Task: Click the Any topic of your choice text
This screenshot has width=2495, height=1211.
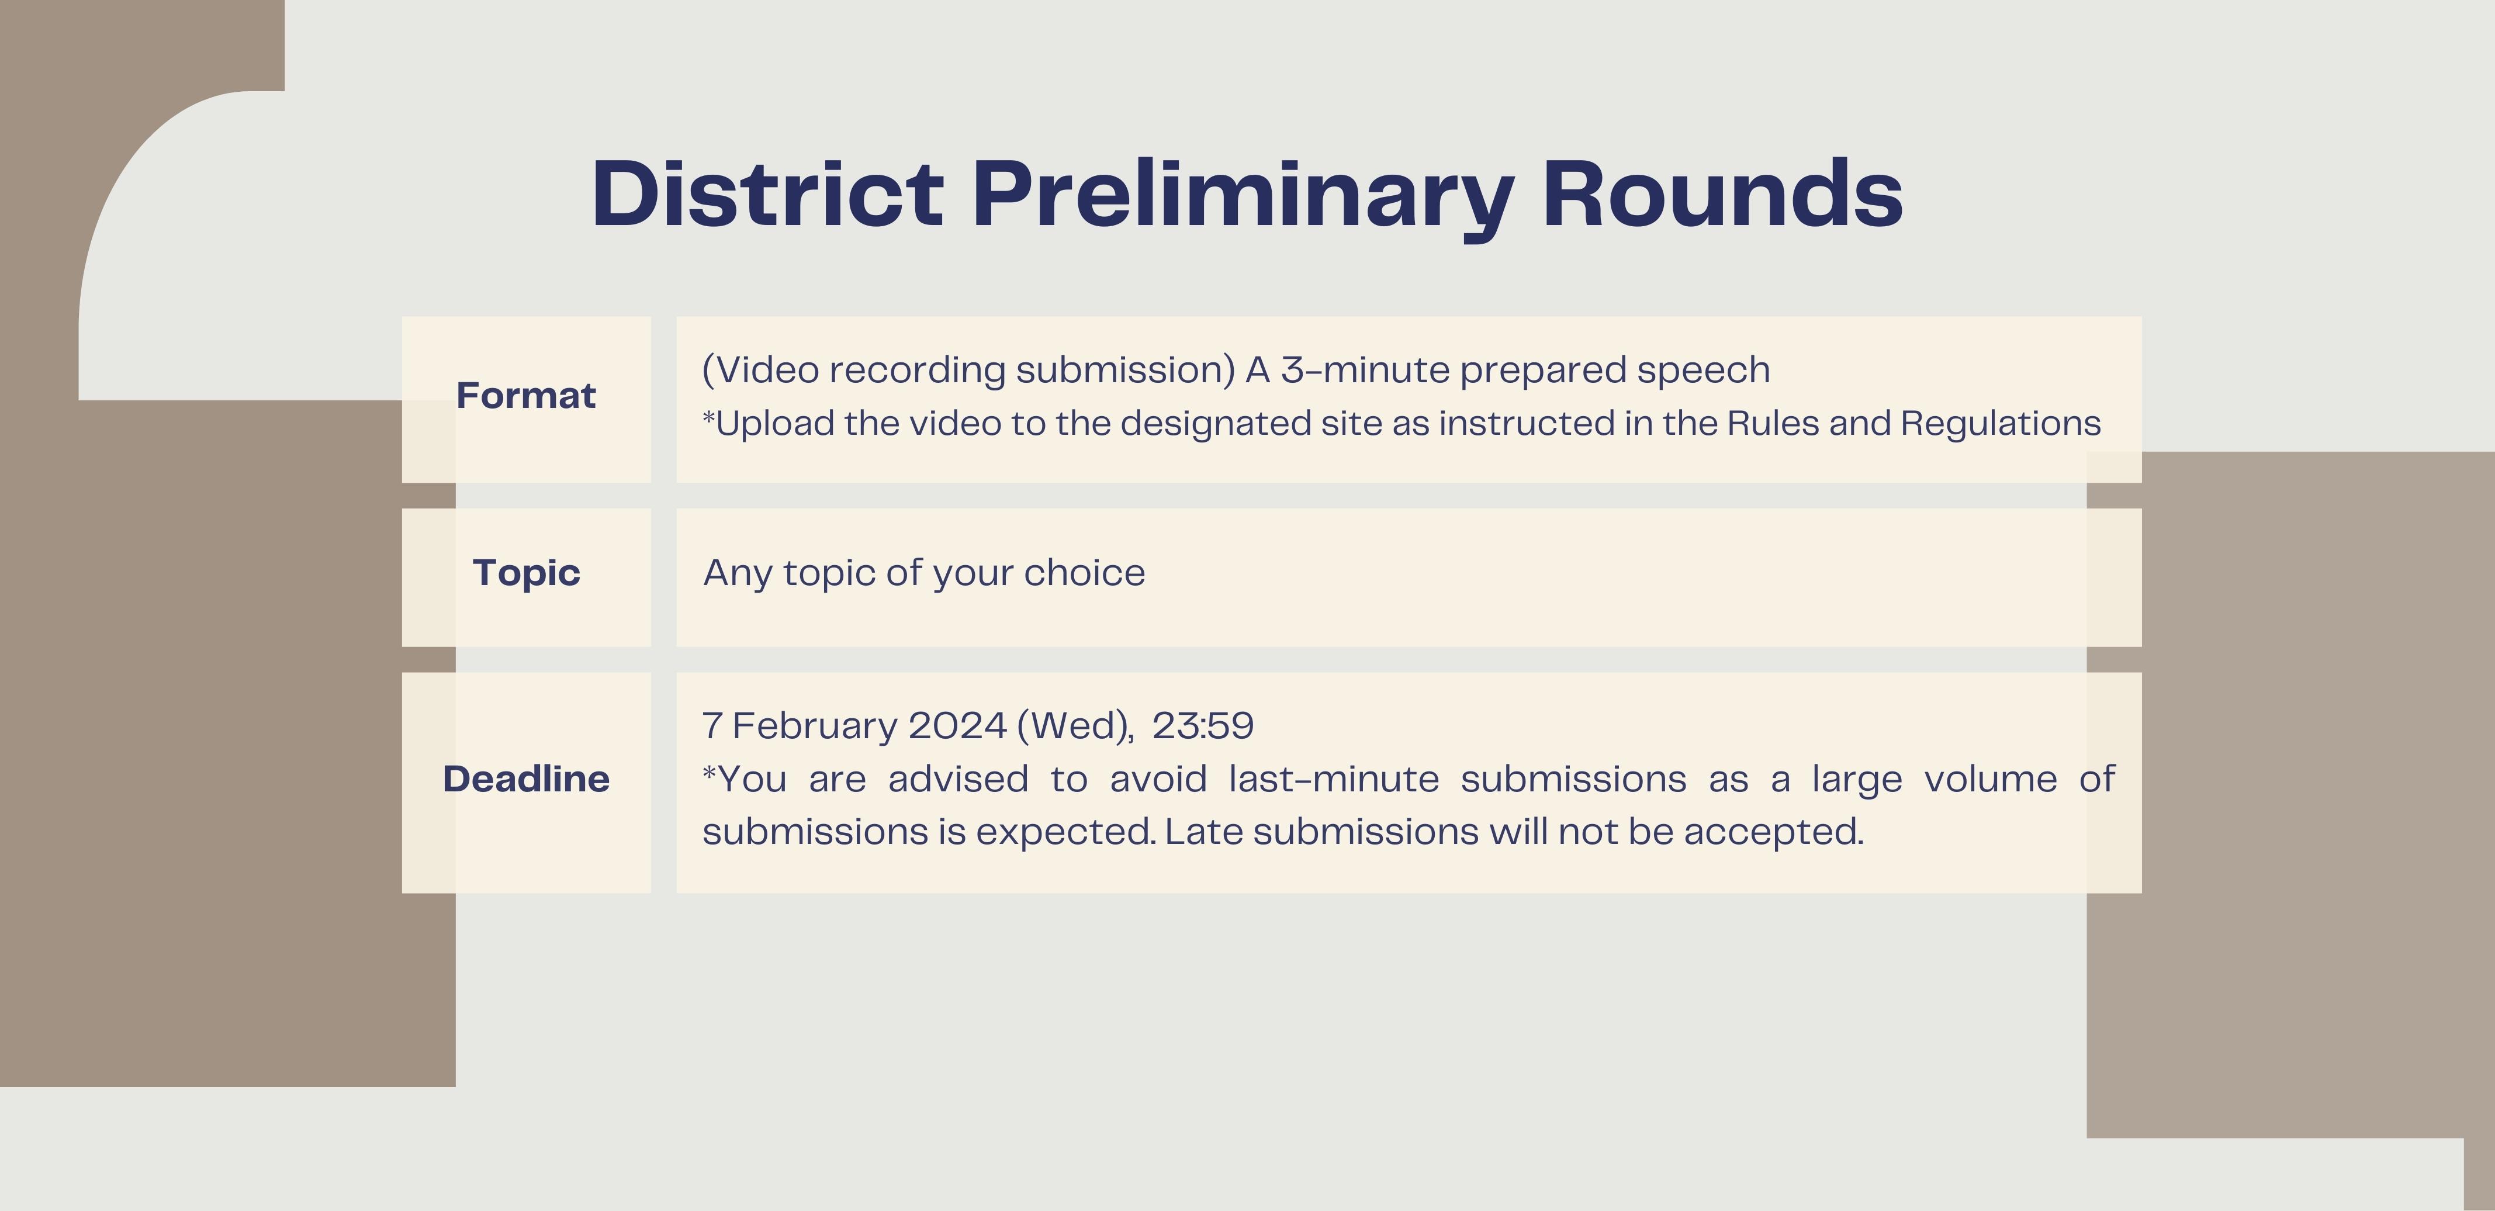Action: tap(924, 573)
